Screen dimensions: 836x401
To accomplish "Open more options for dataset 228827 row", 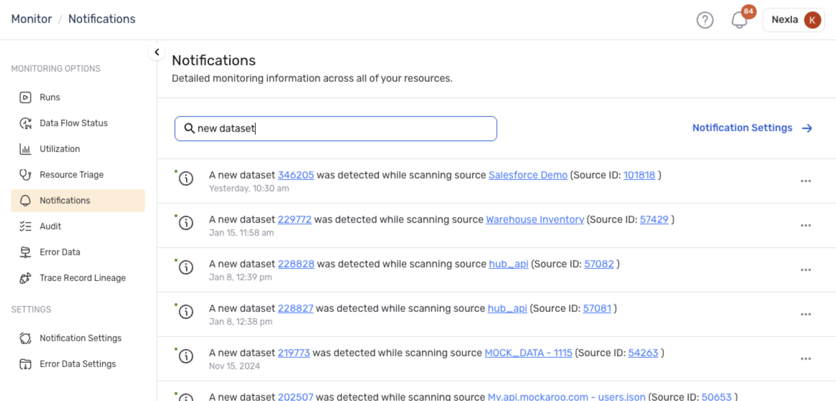I will click(806, 314).
